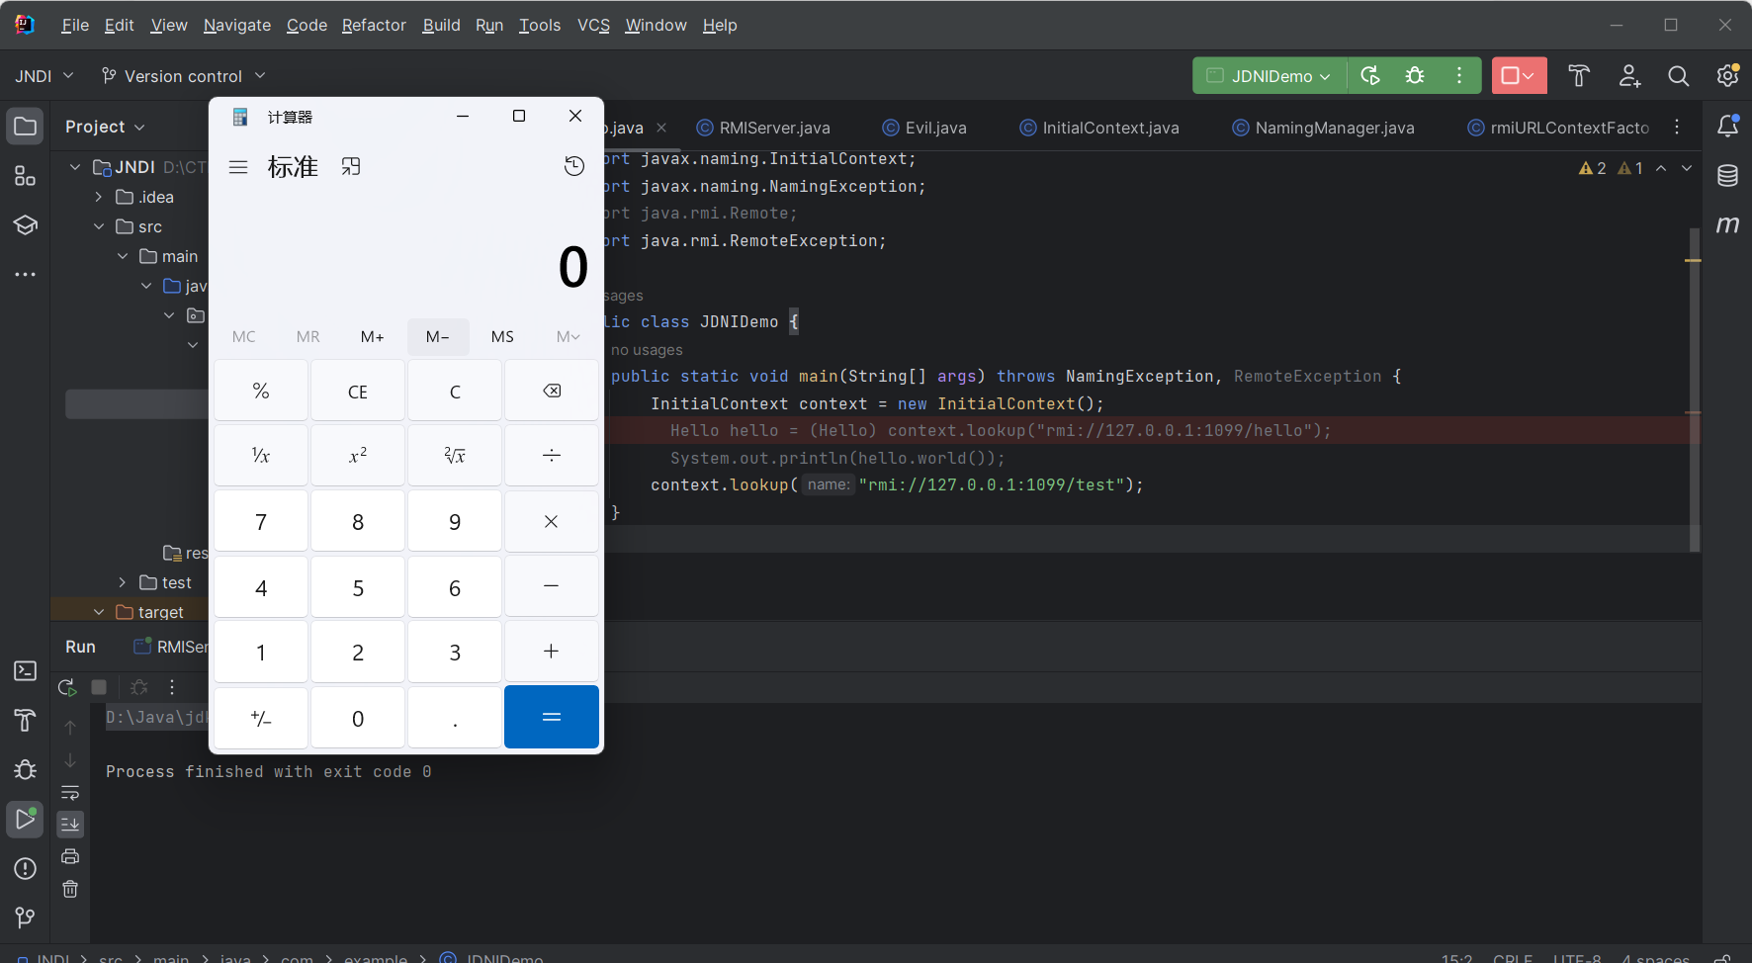Screen dimensions: 1752x963
Task: Show all editor tabs via ellipsis
Action: pyautogui.click(x=1677, y=127)
